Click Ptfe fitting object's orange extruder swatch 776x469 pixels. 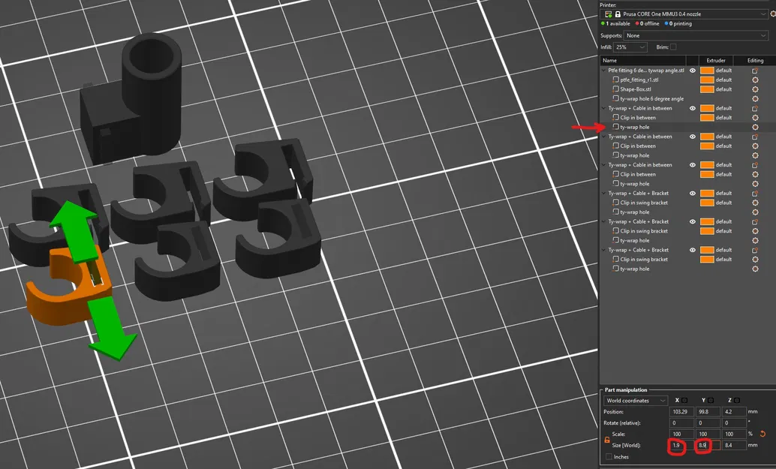click(707, 71)
